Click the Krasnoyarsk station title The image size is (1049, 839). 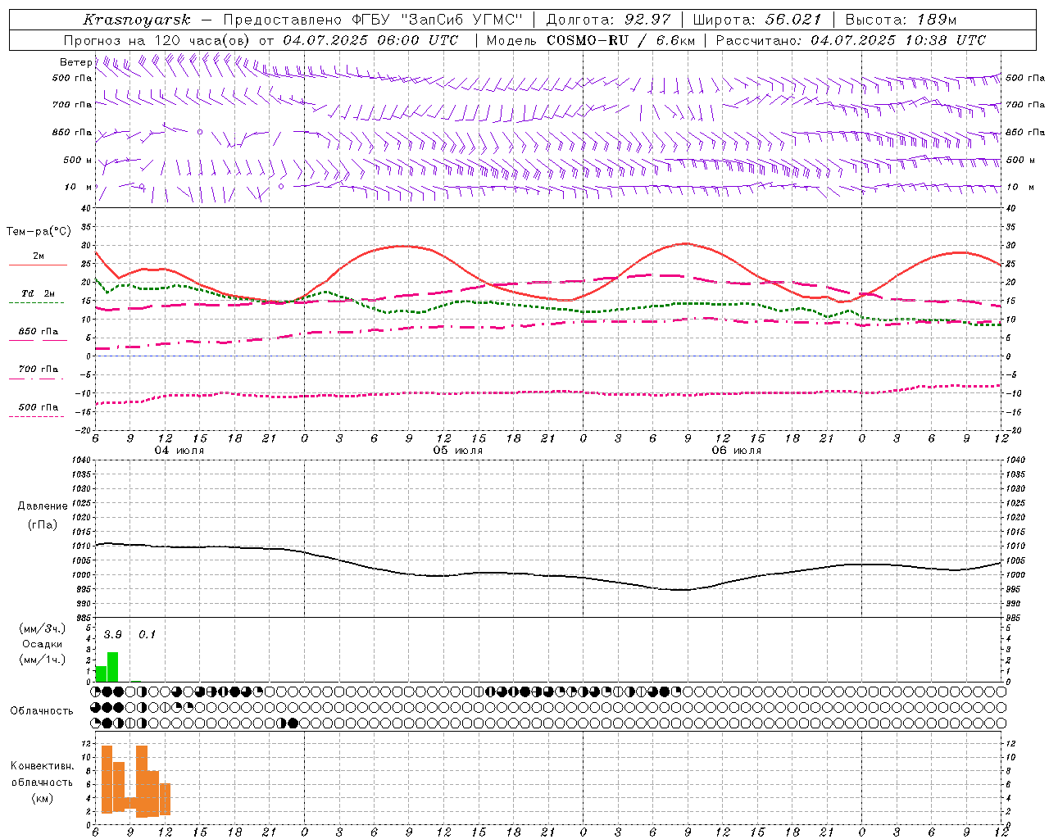coord(137,20)
